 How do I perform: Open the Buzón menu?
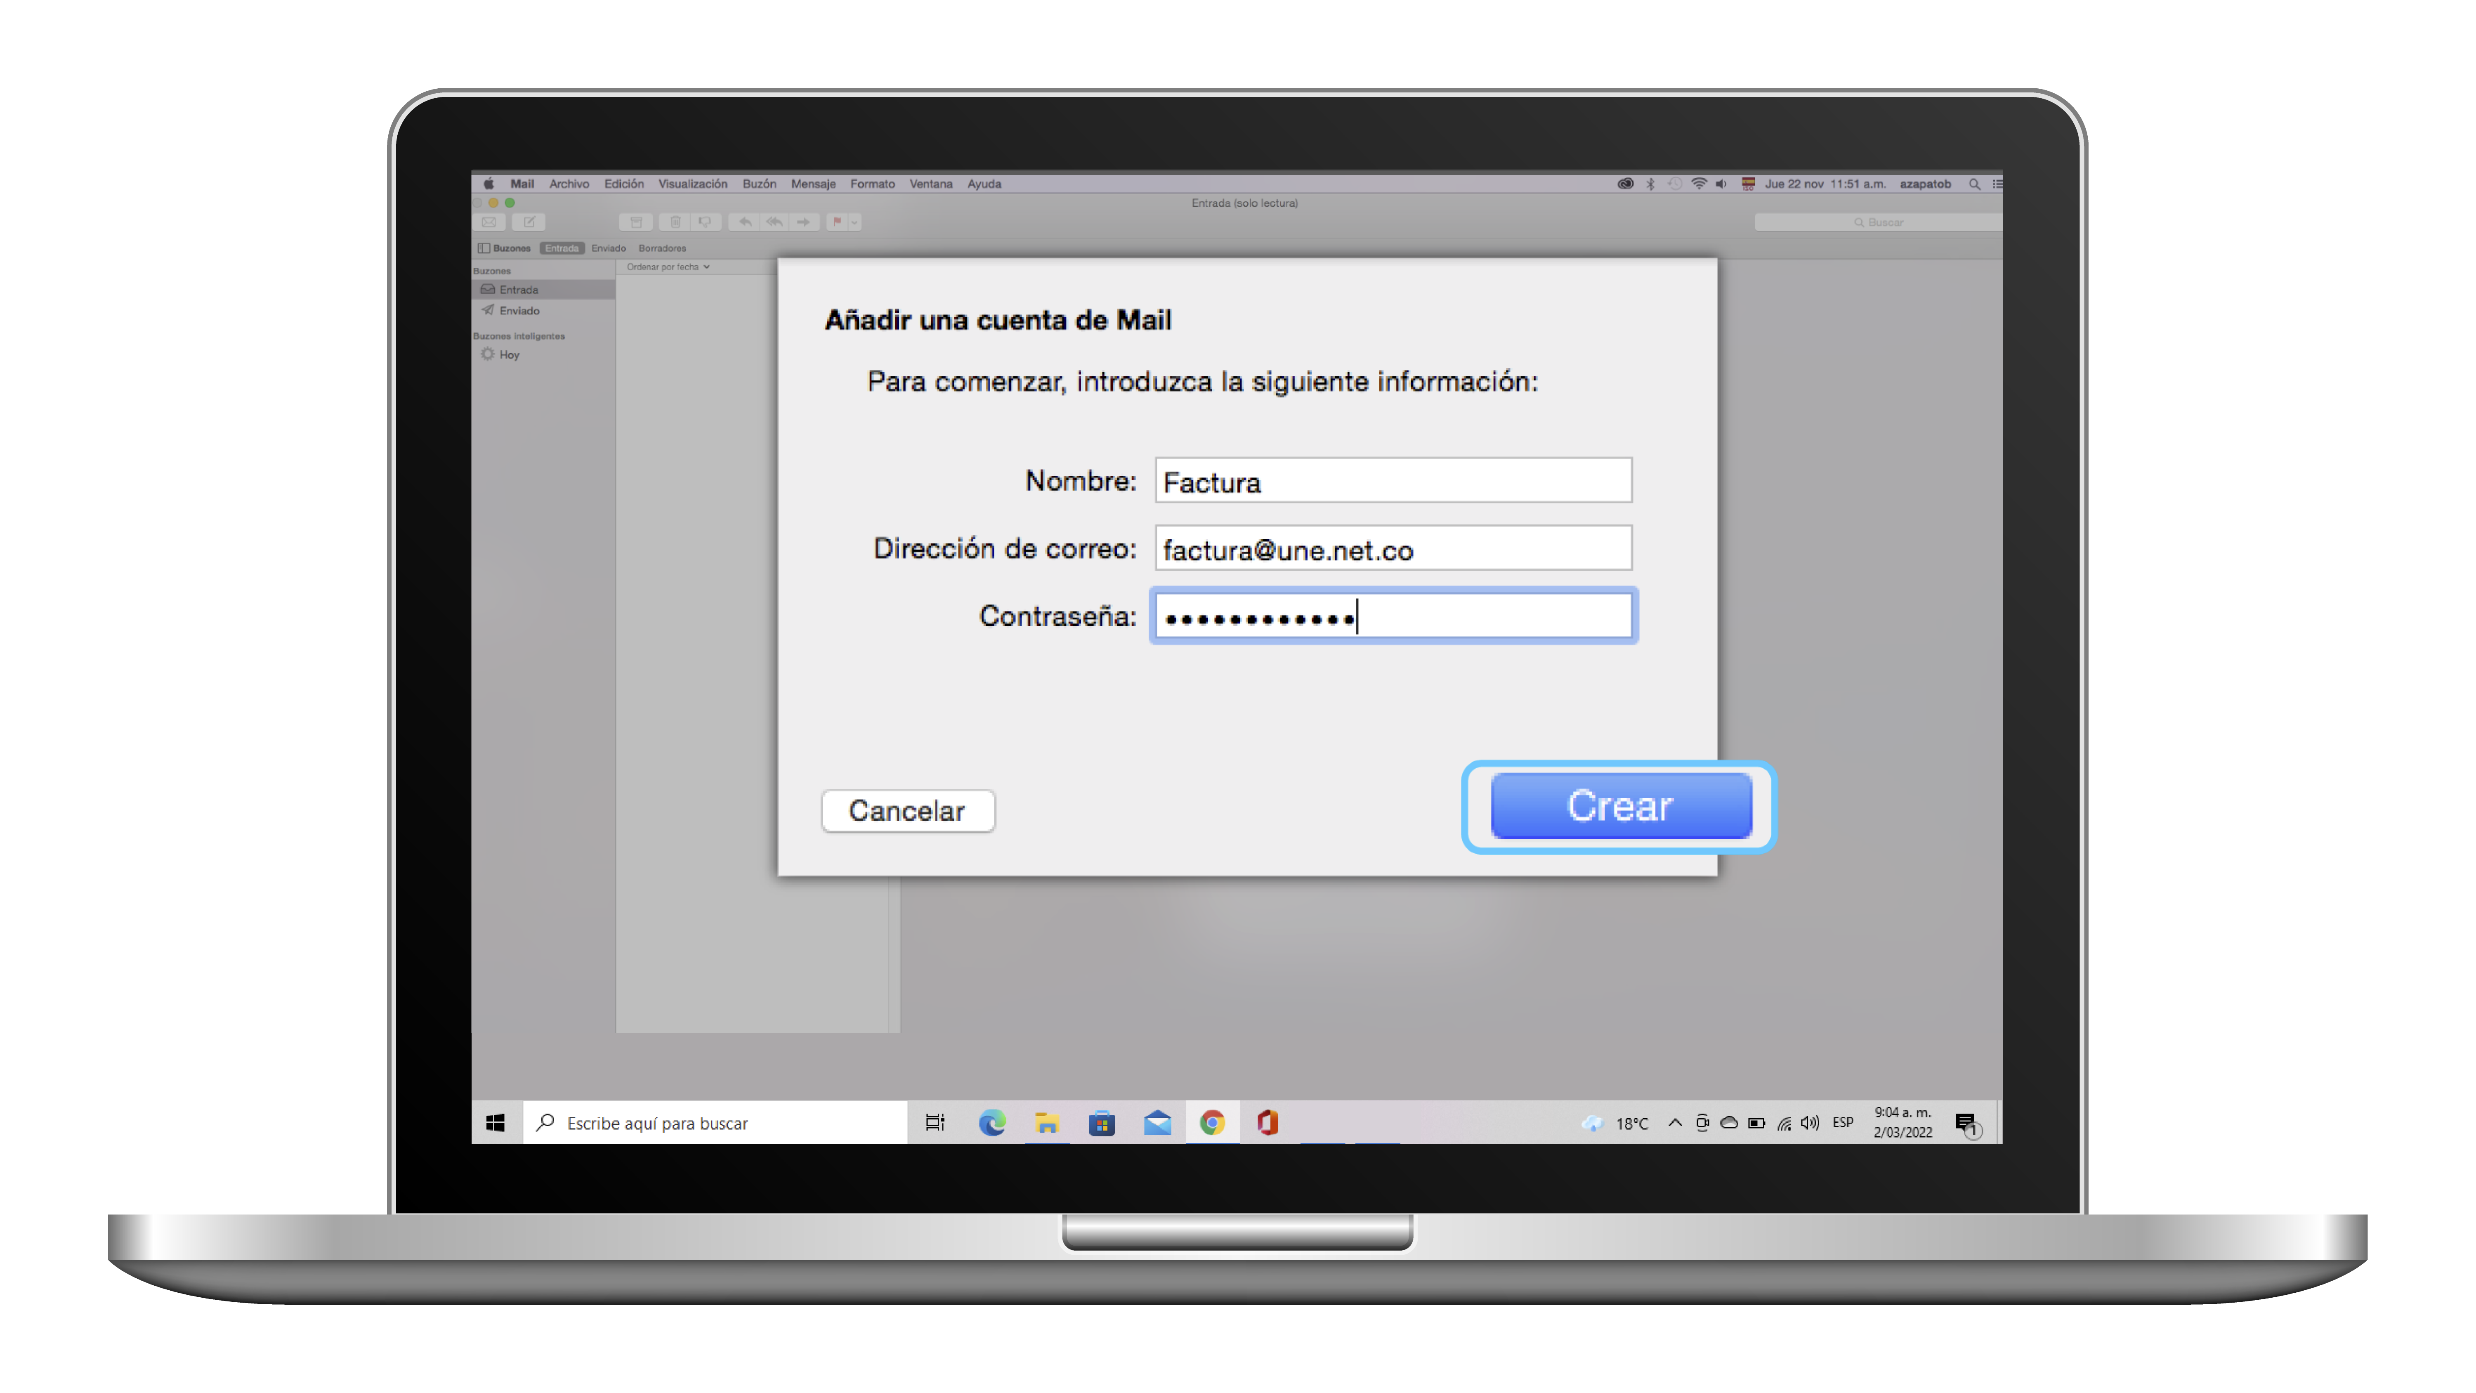coord(758,184)
